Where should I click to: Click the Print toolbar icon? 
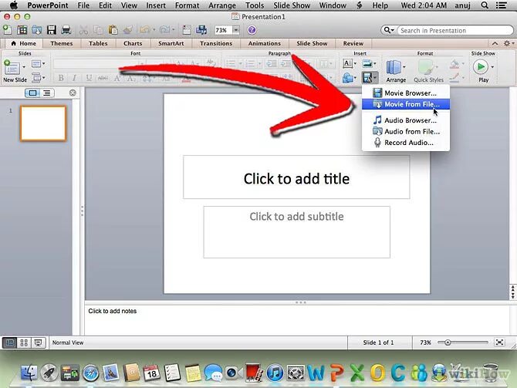tap(66, 30)
